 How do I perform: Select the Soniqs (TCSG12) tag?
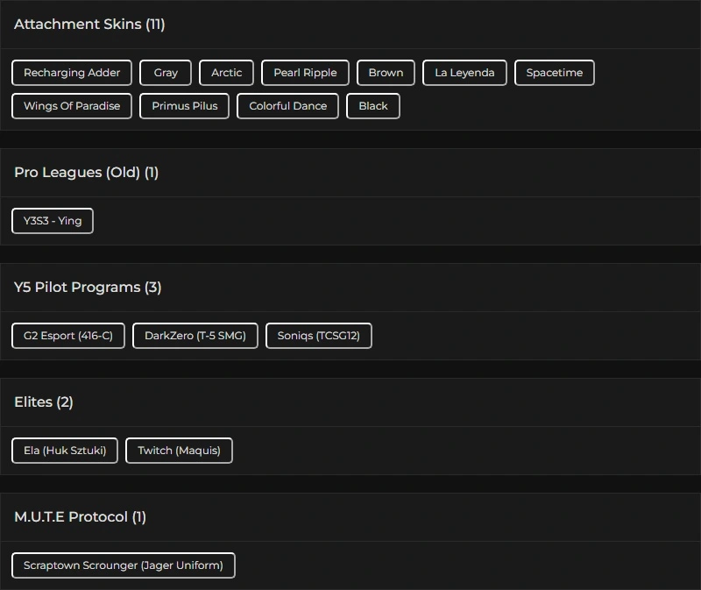coord(318,336)
